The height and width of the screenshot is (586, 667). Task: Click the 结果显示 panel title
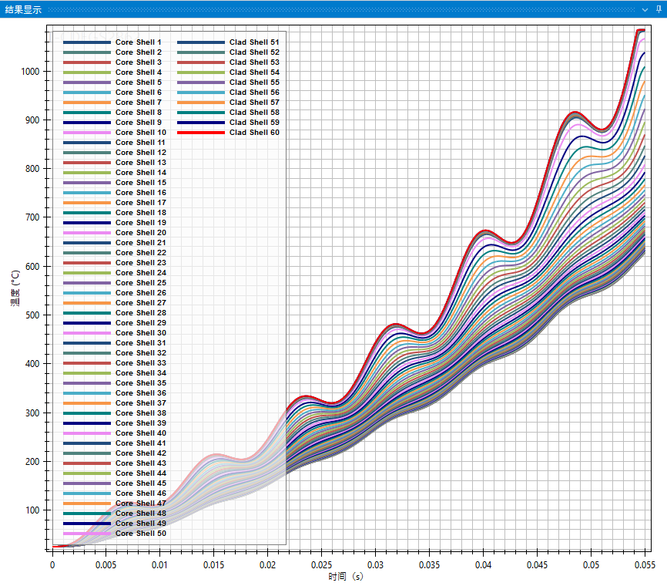pyautogui.click(x=23, y=9)
